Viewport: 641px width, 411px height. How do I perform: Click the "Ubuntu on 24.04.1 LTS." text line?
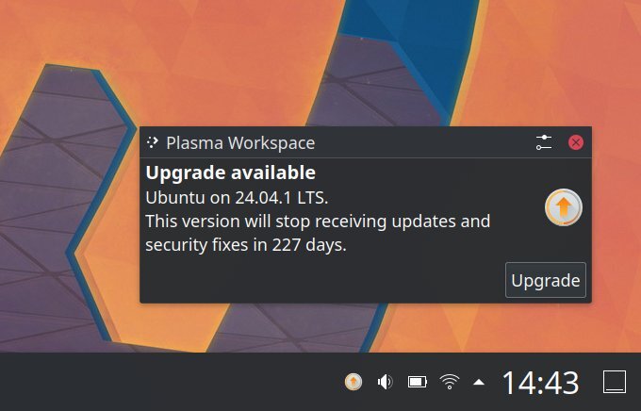tap(238, 198)
